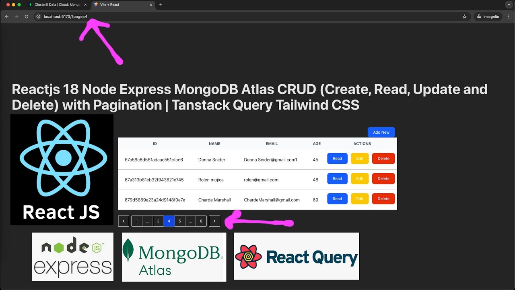Click the ID 67a59c8d561adaac551cfae6
The image size is (515, 290).
coord(154,160)
